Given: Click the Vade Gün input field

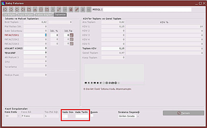Looking at the screenshot, I should coord(65,116).
